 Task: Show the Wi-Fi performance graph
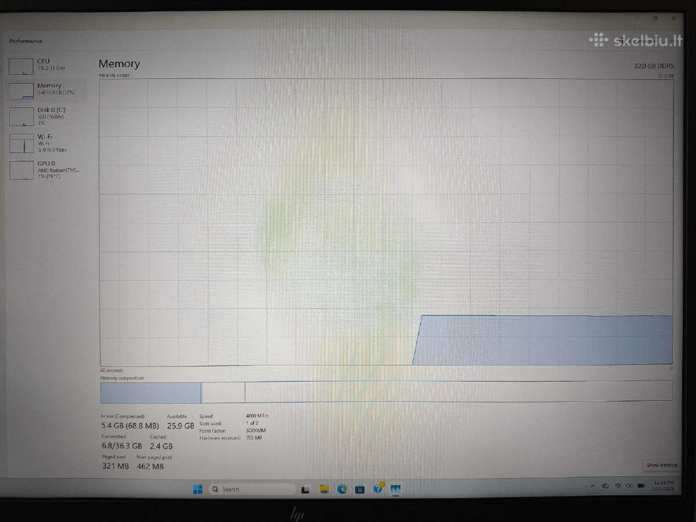click(48, 143)
